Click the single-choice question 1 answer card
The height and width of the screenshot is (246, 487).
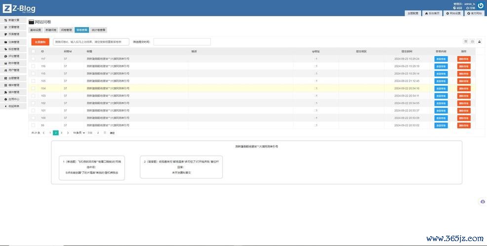pyautogui.click(x=92, y=168)
